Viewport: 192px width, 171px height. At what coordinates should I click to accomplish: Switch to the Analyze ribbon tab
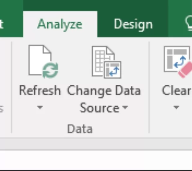[60, 24]
